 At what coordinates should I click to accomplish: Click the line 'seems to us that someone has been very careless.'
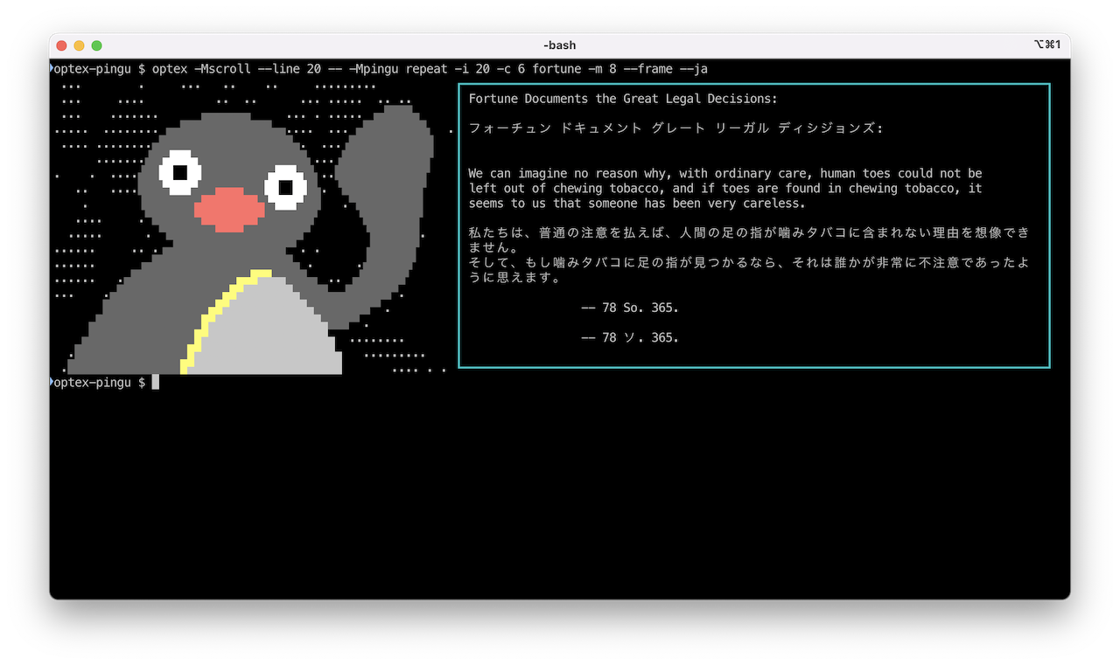(637, 203)
